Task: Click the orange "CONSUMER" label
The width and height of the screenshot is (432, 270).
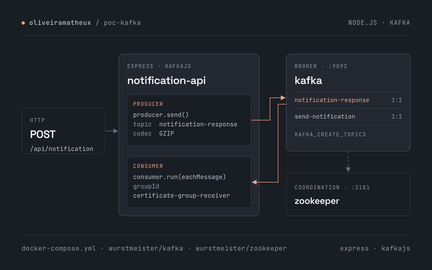Action: (148, 166)
